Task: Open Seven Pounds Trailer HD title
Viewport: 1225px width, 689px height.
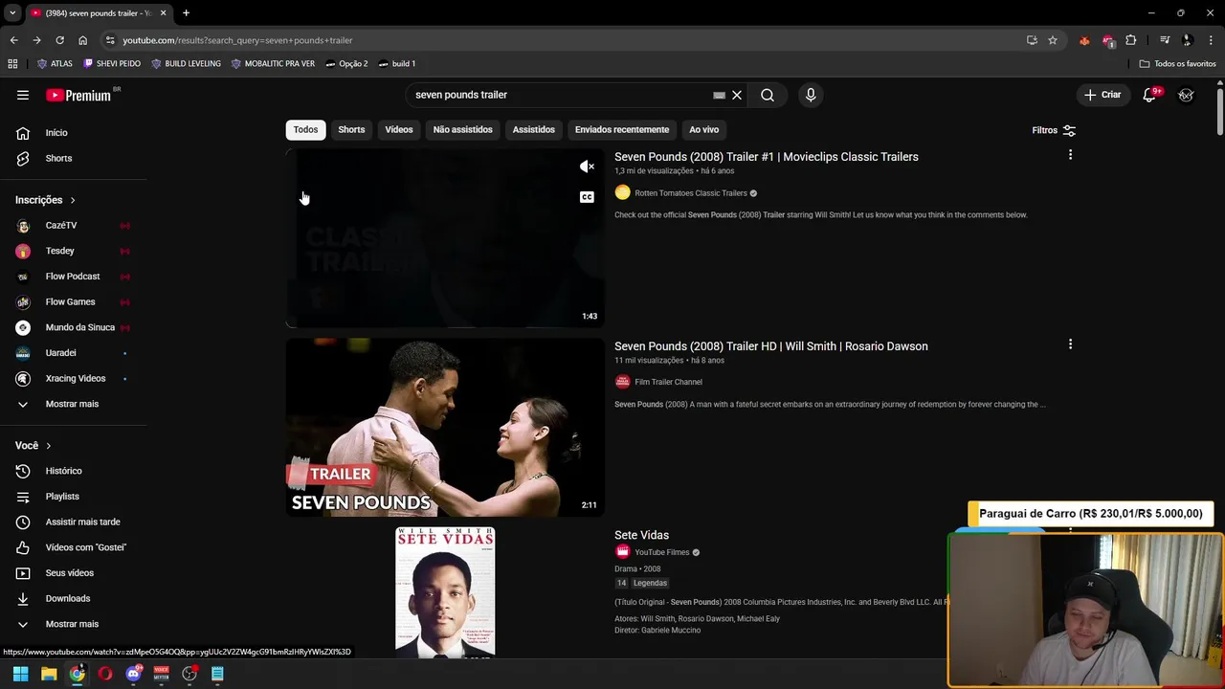Action: click(x=770, y=346)
